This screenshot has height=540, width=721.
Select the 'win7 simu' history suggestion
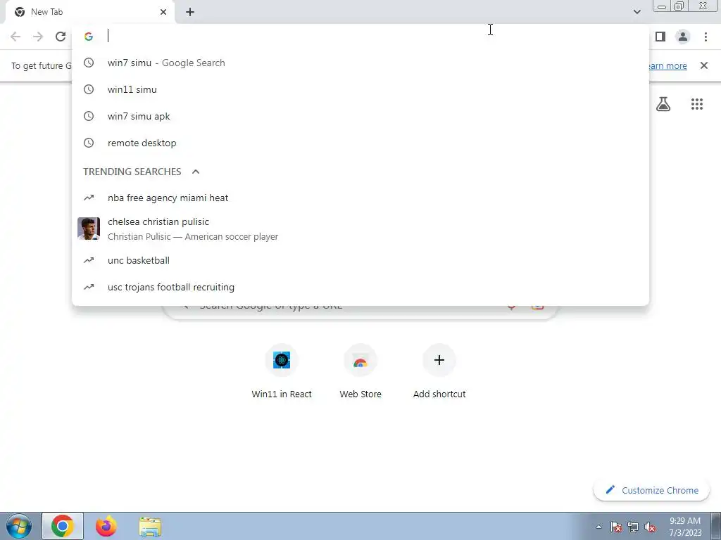360,63
